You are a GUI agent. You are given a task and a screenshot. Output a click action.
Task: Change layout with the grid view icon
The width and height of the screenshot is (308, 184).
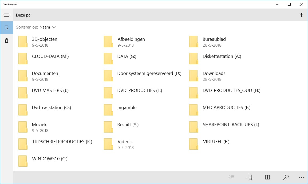[267, 177]
